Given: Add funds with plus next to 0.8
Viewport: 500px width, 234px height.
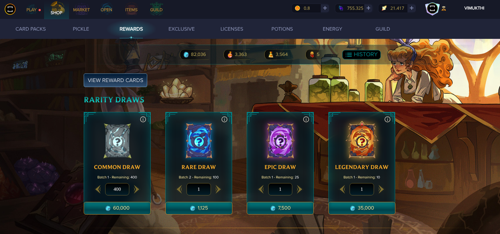Looking at the screenshot, I should coord(325,8).
